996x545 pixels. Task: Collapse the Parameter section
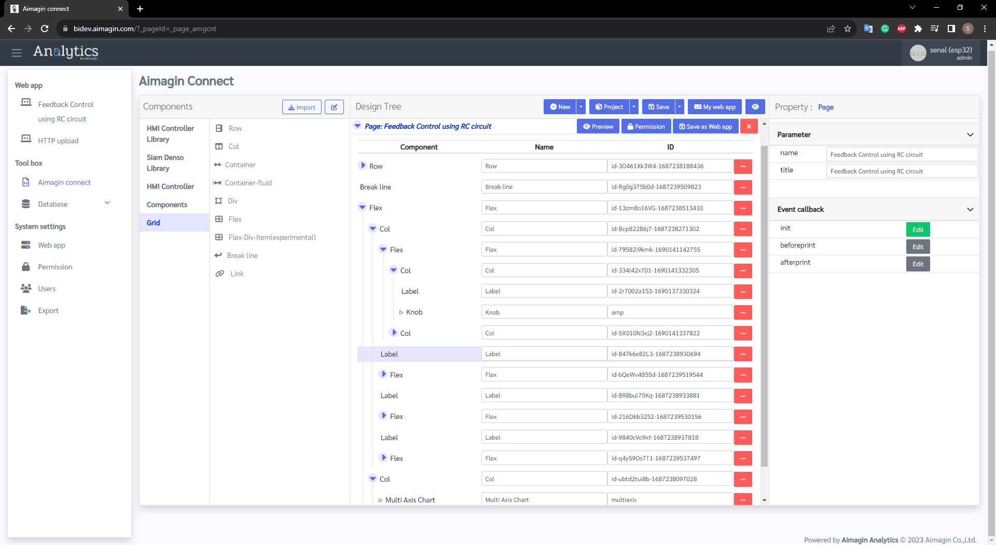970,134
